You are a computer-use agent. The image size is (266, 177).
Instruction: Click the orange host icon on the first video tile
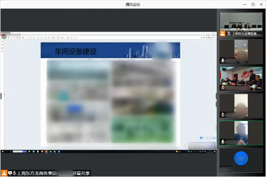(222, 33)
